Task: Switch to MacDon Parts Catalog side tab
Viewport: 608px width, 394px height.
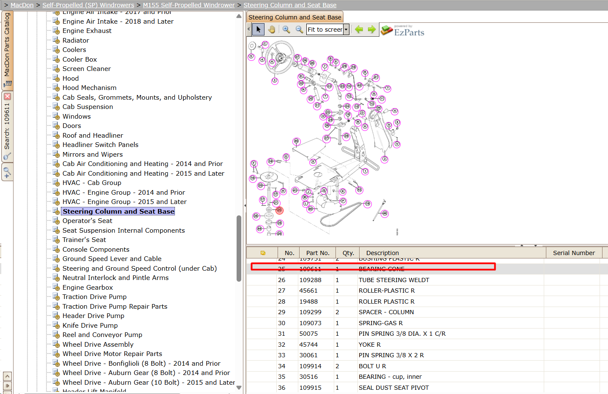Action: pyautogui.click(x=7, y=50)
